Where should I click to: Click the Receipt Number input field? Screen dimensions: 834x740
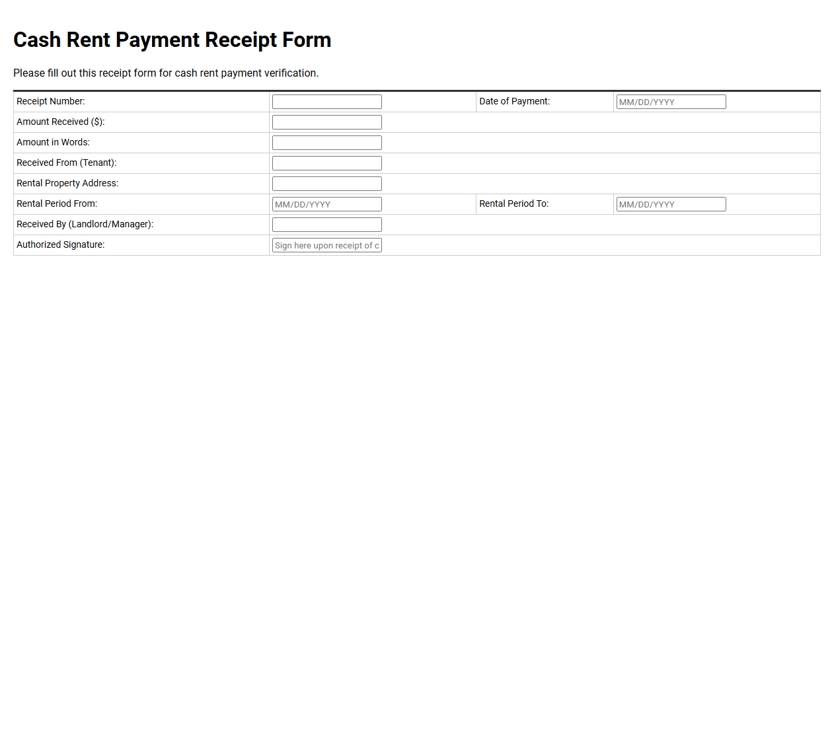327,102
